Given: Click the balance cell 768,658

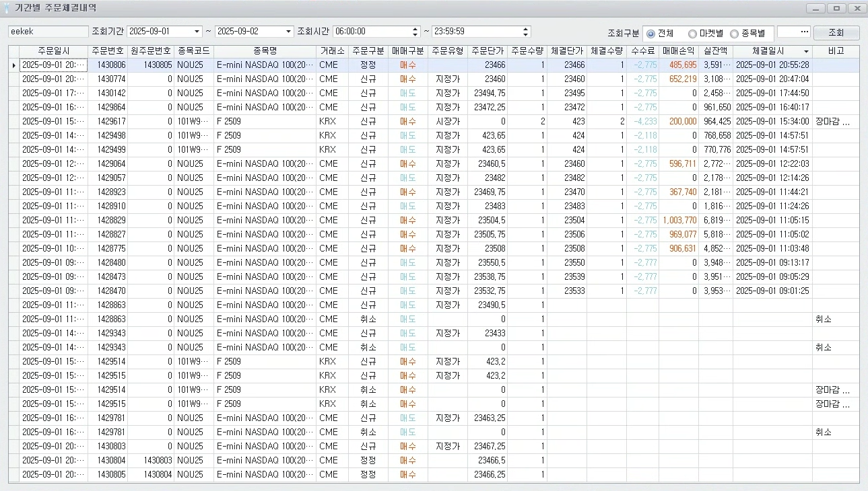Looking at the screenshot, I should pos(716,136).
